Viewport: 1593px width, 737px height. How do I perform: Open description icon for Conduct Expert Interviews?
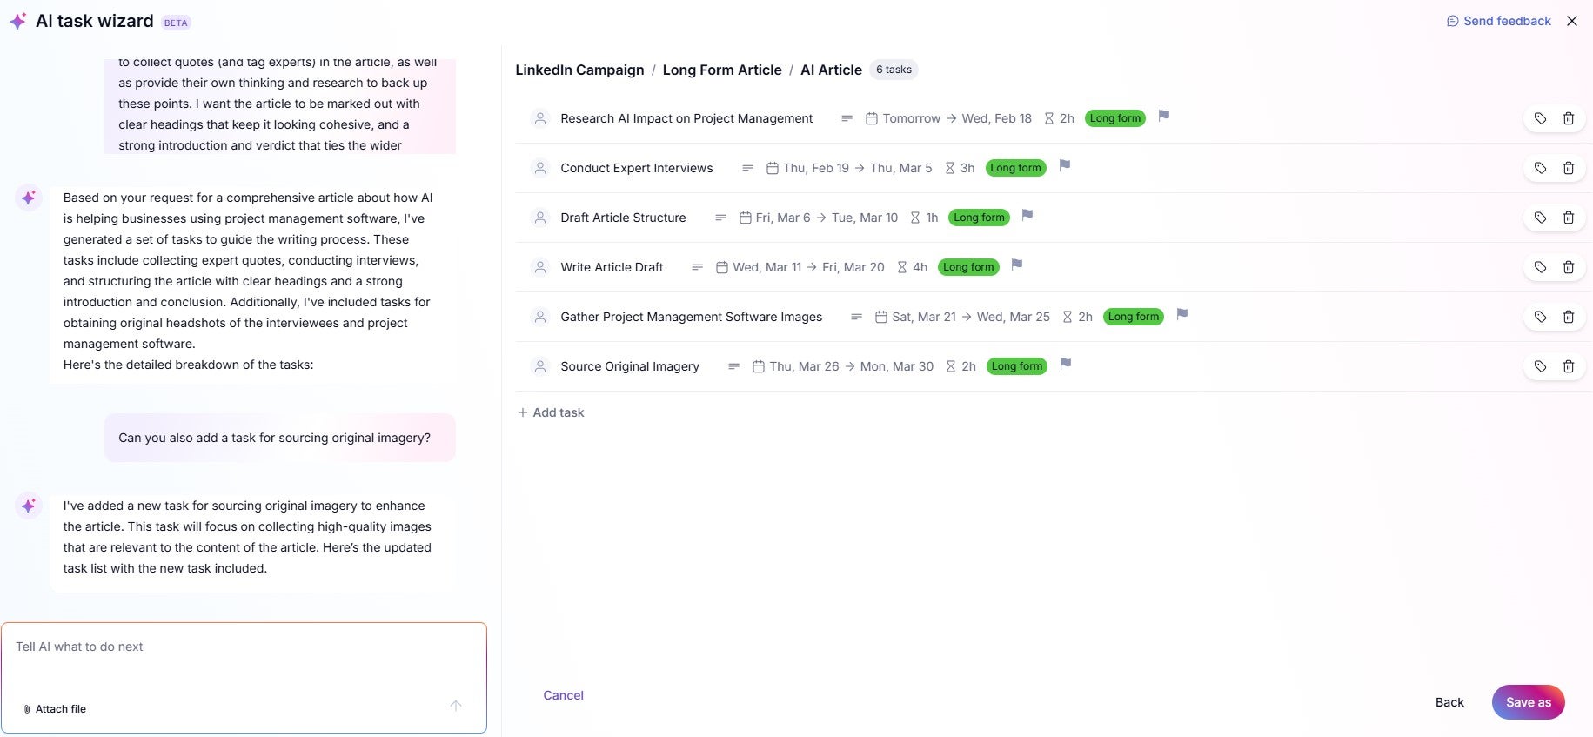click(747, 168)
